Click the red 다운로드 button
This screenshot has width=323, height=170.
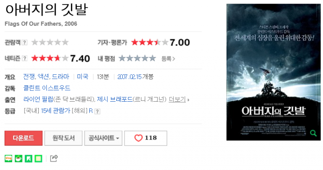coord(23,138)
